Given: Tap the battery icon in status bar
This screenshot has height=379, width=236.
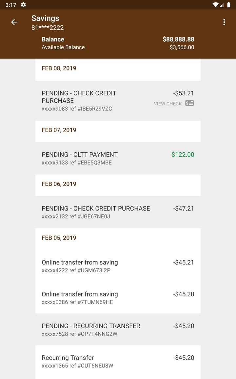Looking at the screenshot, I should [228, 5].
